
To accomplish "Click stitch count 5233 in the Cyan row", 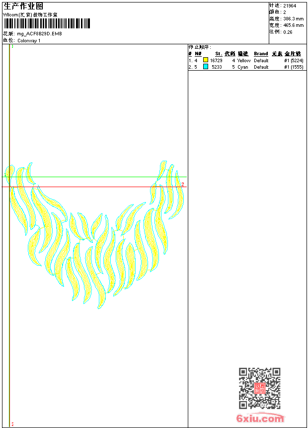I will pos(217,67).
